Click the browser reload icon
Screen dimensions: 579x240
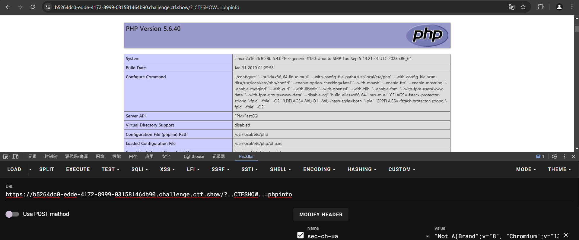pyautogui.click(x=33, y=7)
